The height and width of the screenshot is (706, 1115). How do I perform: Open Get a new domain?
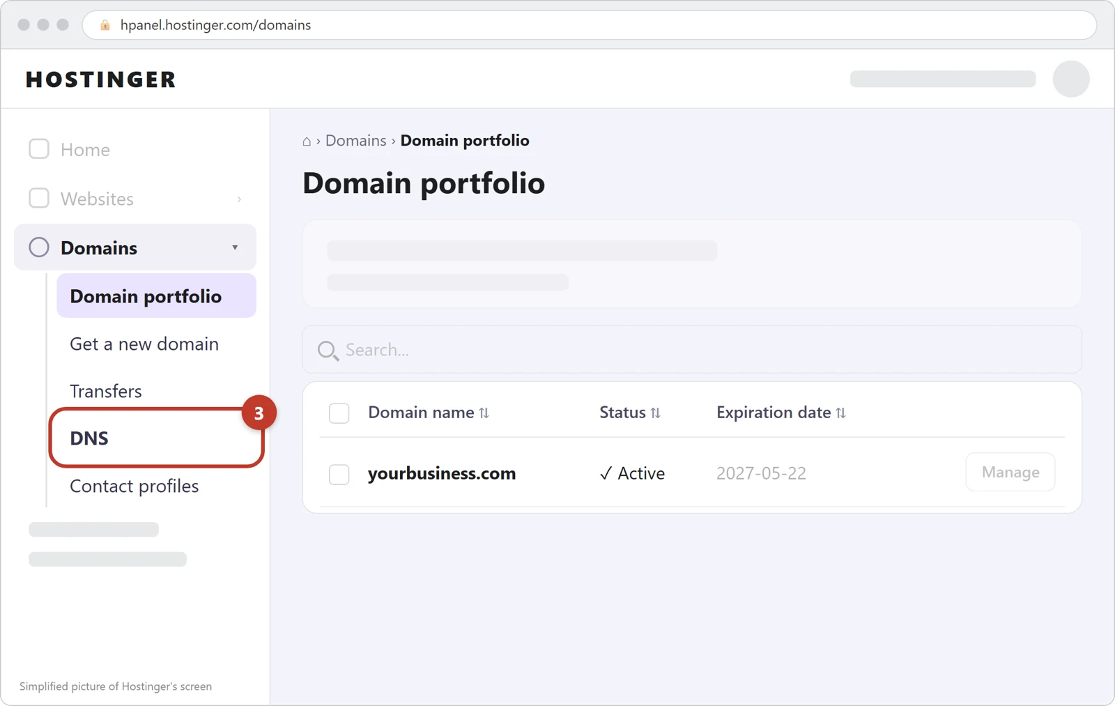click(144, 344)
